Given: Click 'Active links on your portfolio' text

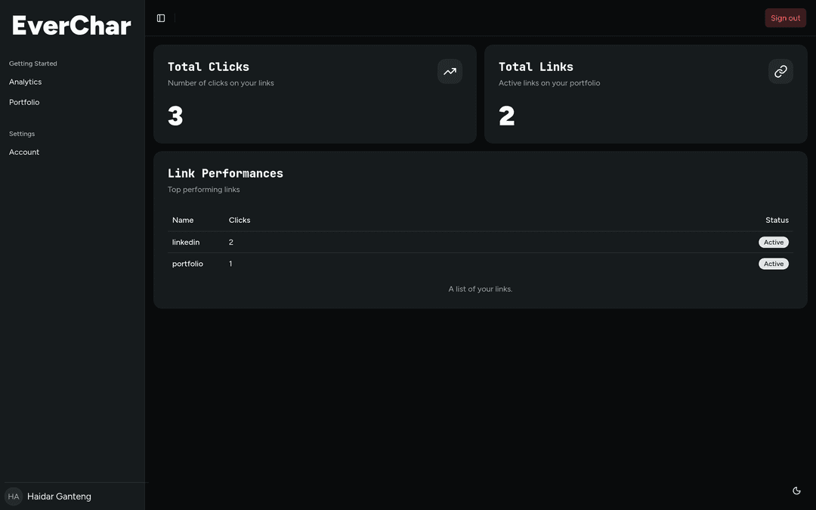Looking at the screenshot, I should [x=549, y=83].
